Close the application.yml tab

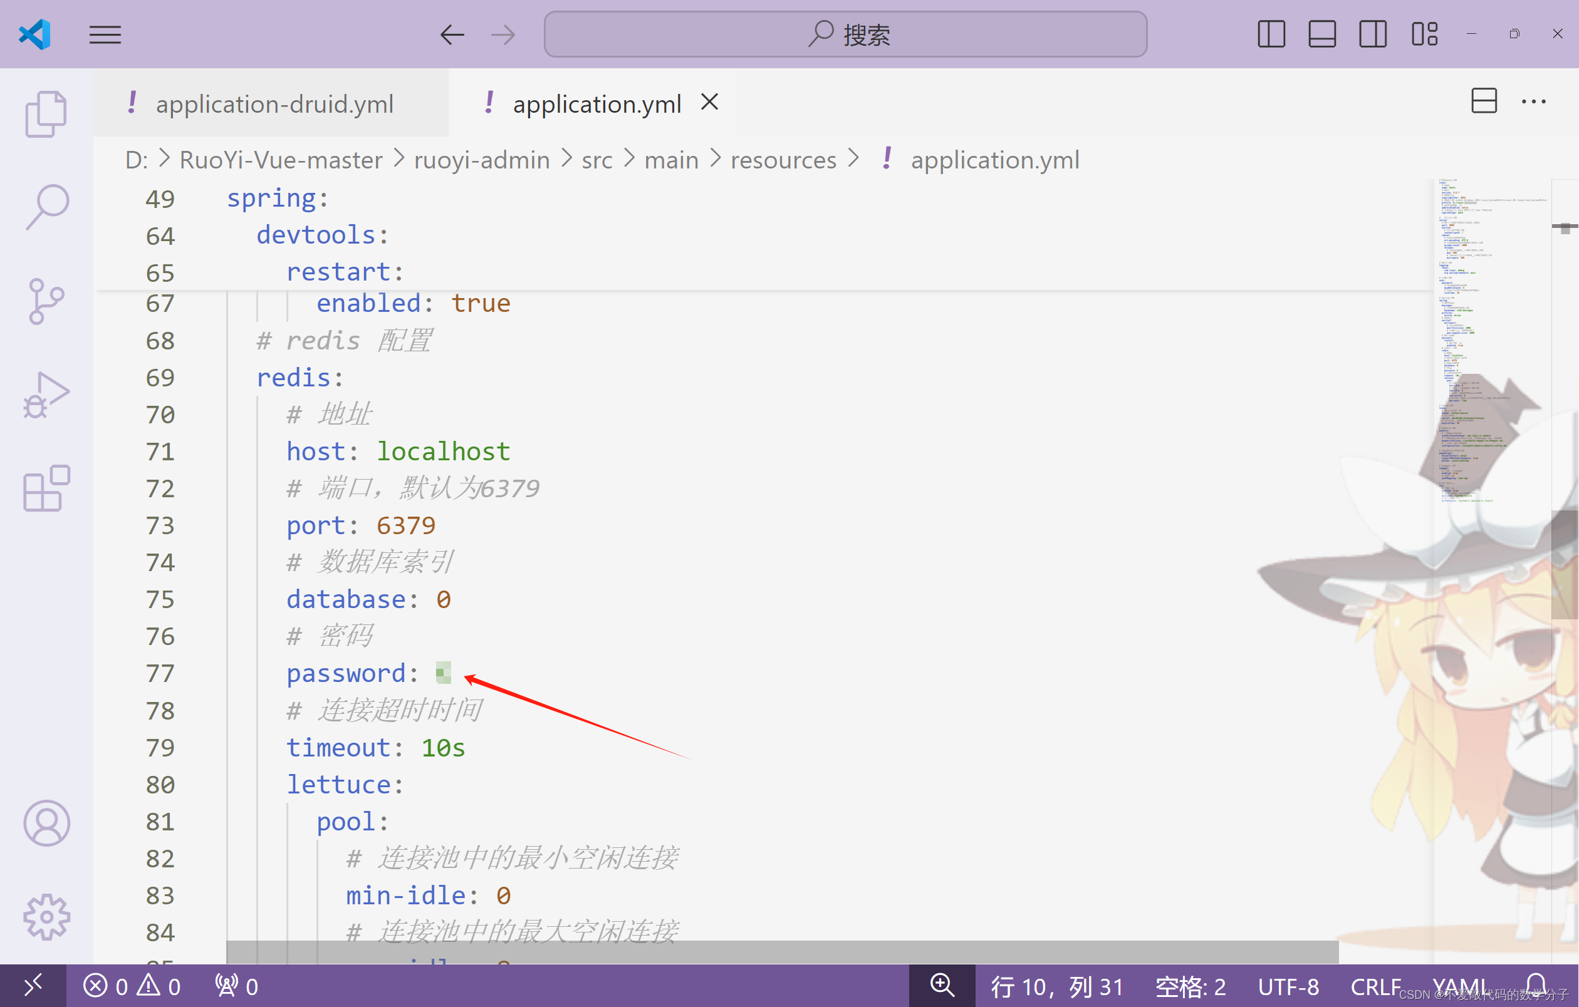click(x=709, y=102)
